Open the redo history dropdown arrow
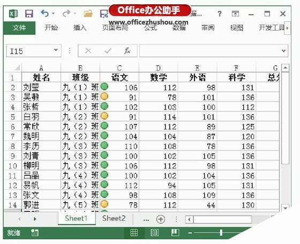Image resolution: width=300 pixels, height=244 pixels. (75, 13)
